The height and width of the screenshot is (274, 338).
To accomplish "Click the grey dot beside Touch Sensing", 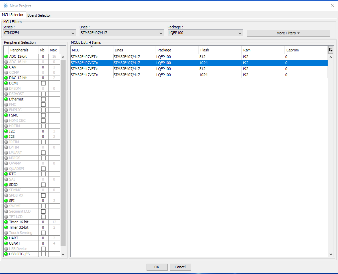I will pyautogui.click(x=6, y=233).
